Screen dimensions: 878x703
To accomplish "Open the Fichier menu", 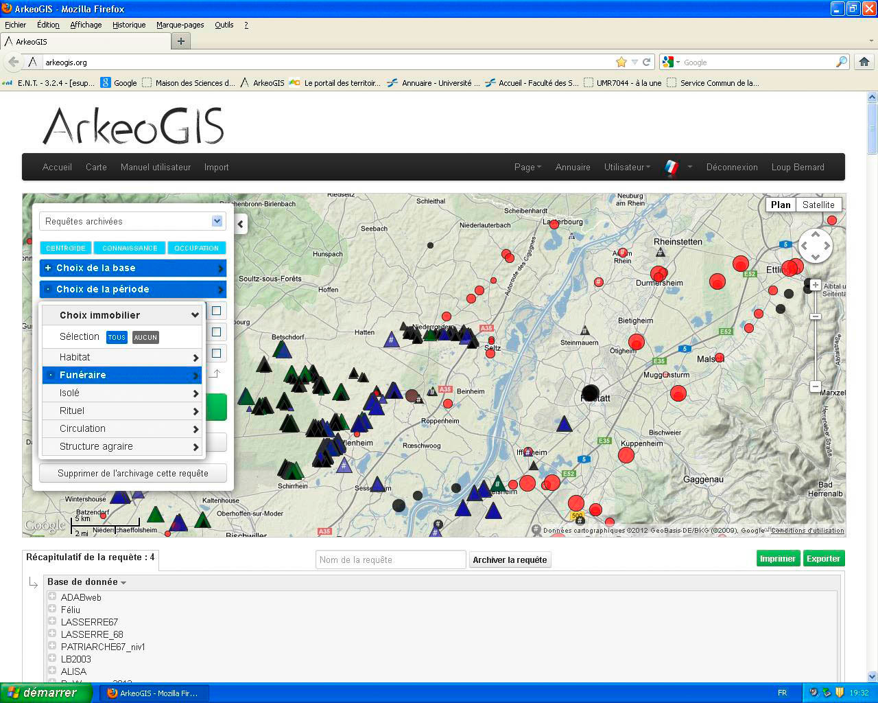I will point(15,25).
